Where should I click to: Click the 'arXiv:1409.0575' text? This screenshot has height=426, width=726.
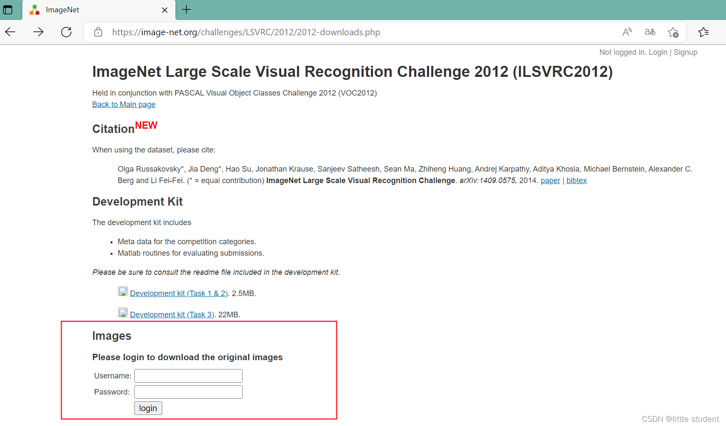487,181
